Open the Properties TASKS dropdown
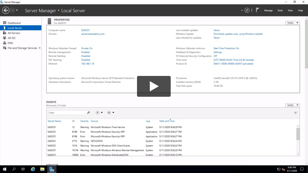The image size is (308, 173). [292, 23]
